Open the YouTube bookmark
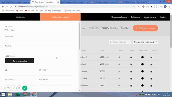The image size is (172, 97). 29,11
